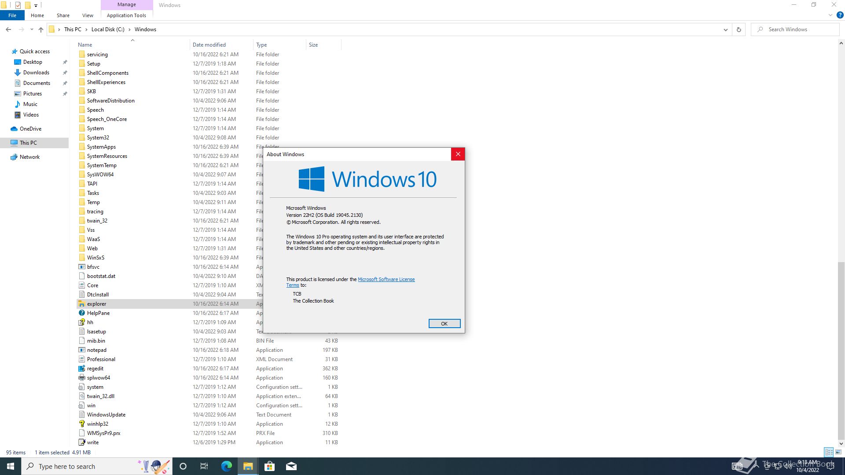Select the Downloads icon in sidebar
845x475 pixels.
tap(18, 73)
